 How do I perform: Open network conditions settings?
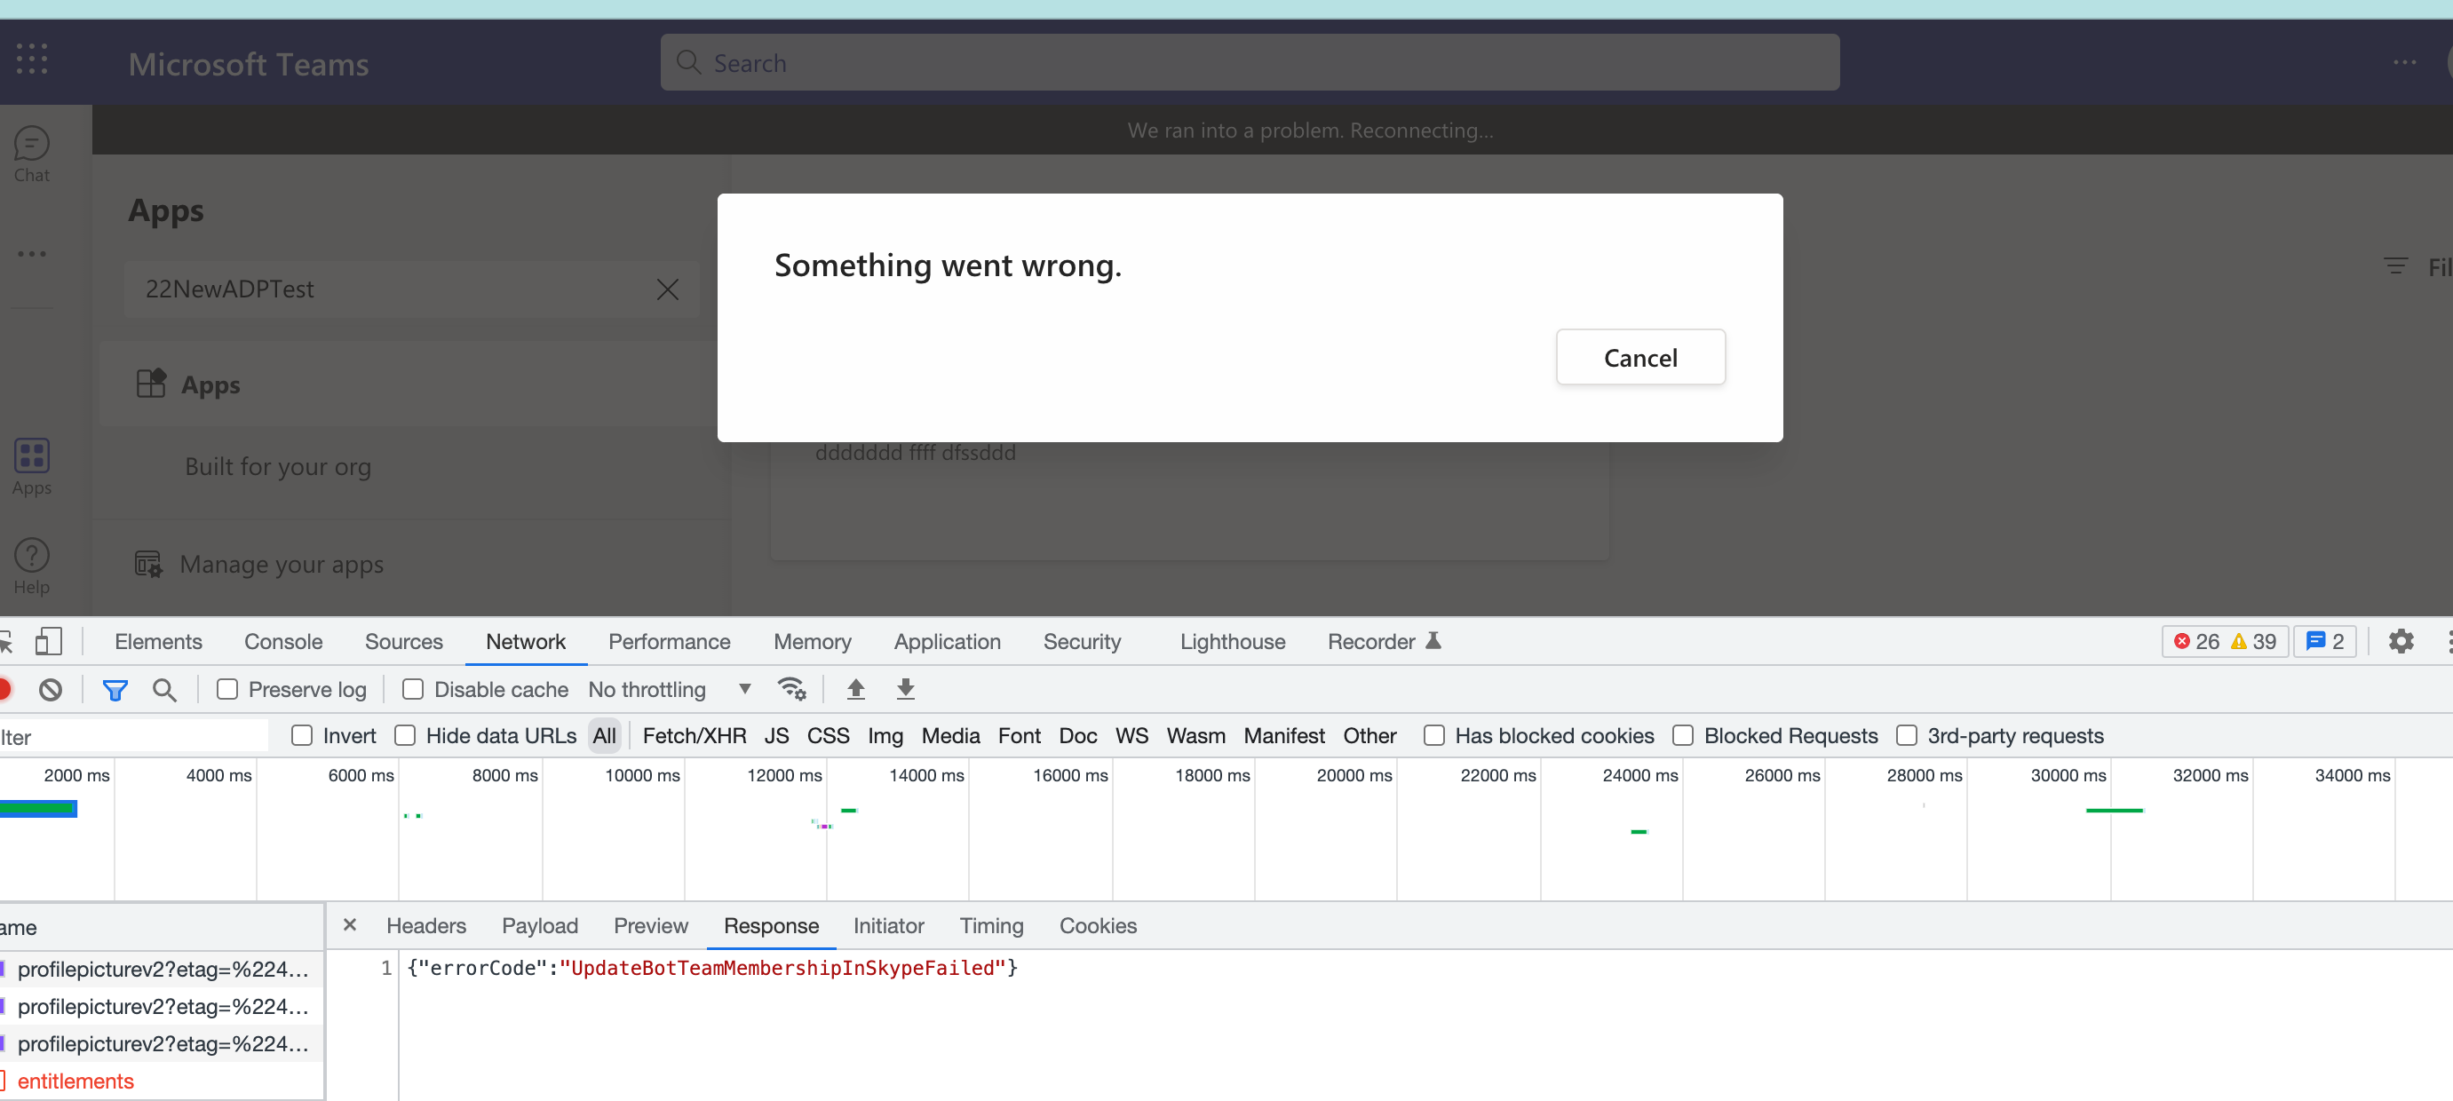pos(792,689)
